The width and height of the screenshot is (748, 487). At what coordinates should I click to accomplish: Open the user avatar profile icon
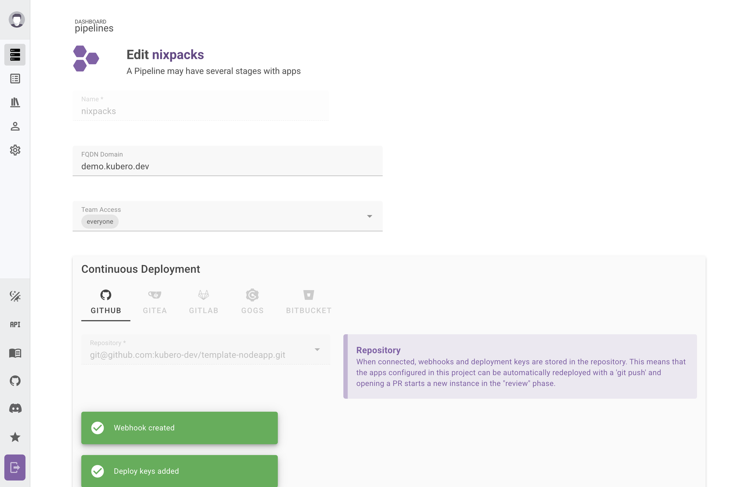[17, 19]
